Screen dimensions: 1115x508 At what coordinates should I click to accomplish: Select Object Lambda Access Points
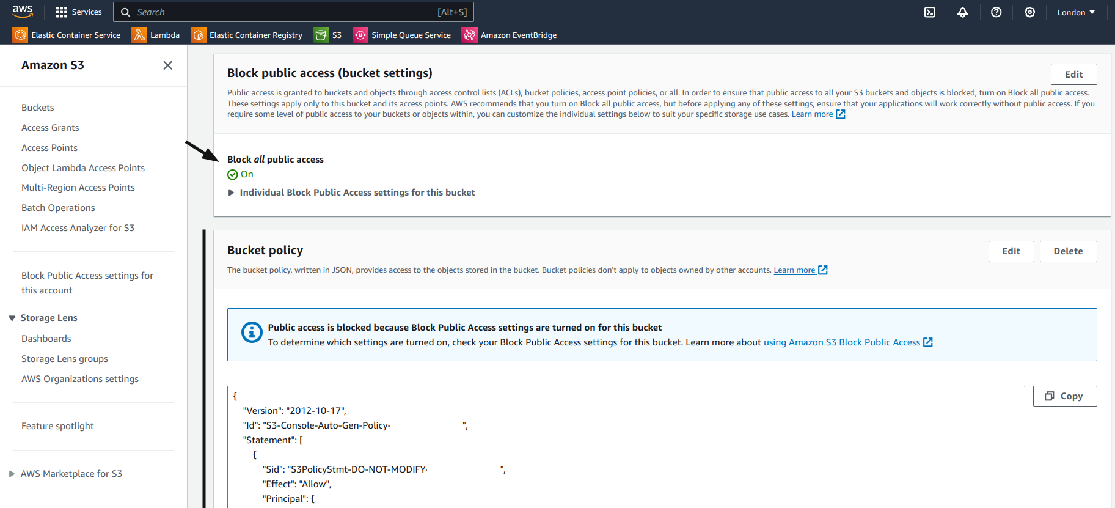(83, 168)
